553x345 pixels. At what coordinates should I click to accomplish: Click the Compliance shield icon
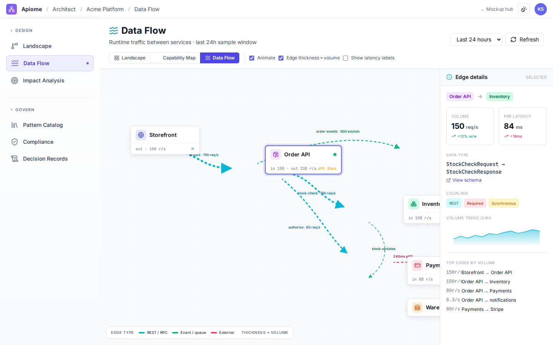tap(15, 142)
